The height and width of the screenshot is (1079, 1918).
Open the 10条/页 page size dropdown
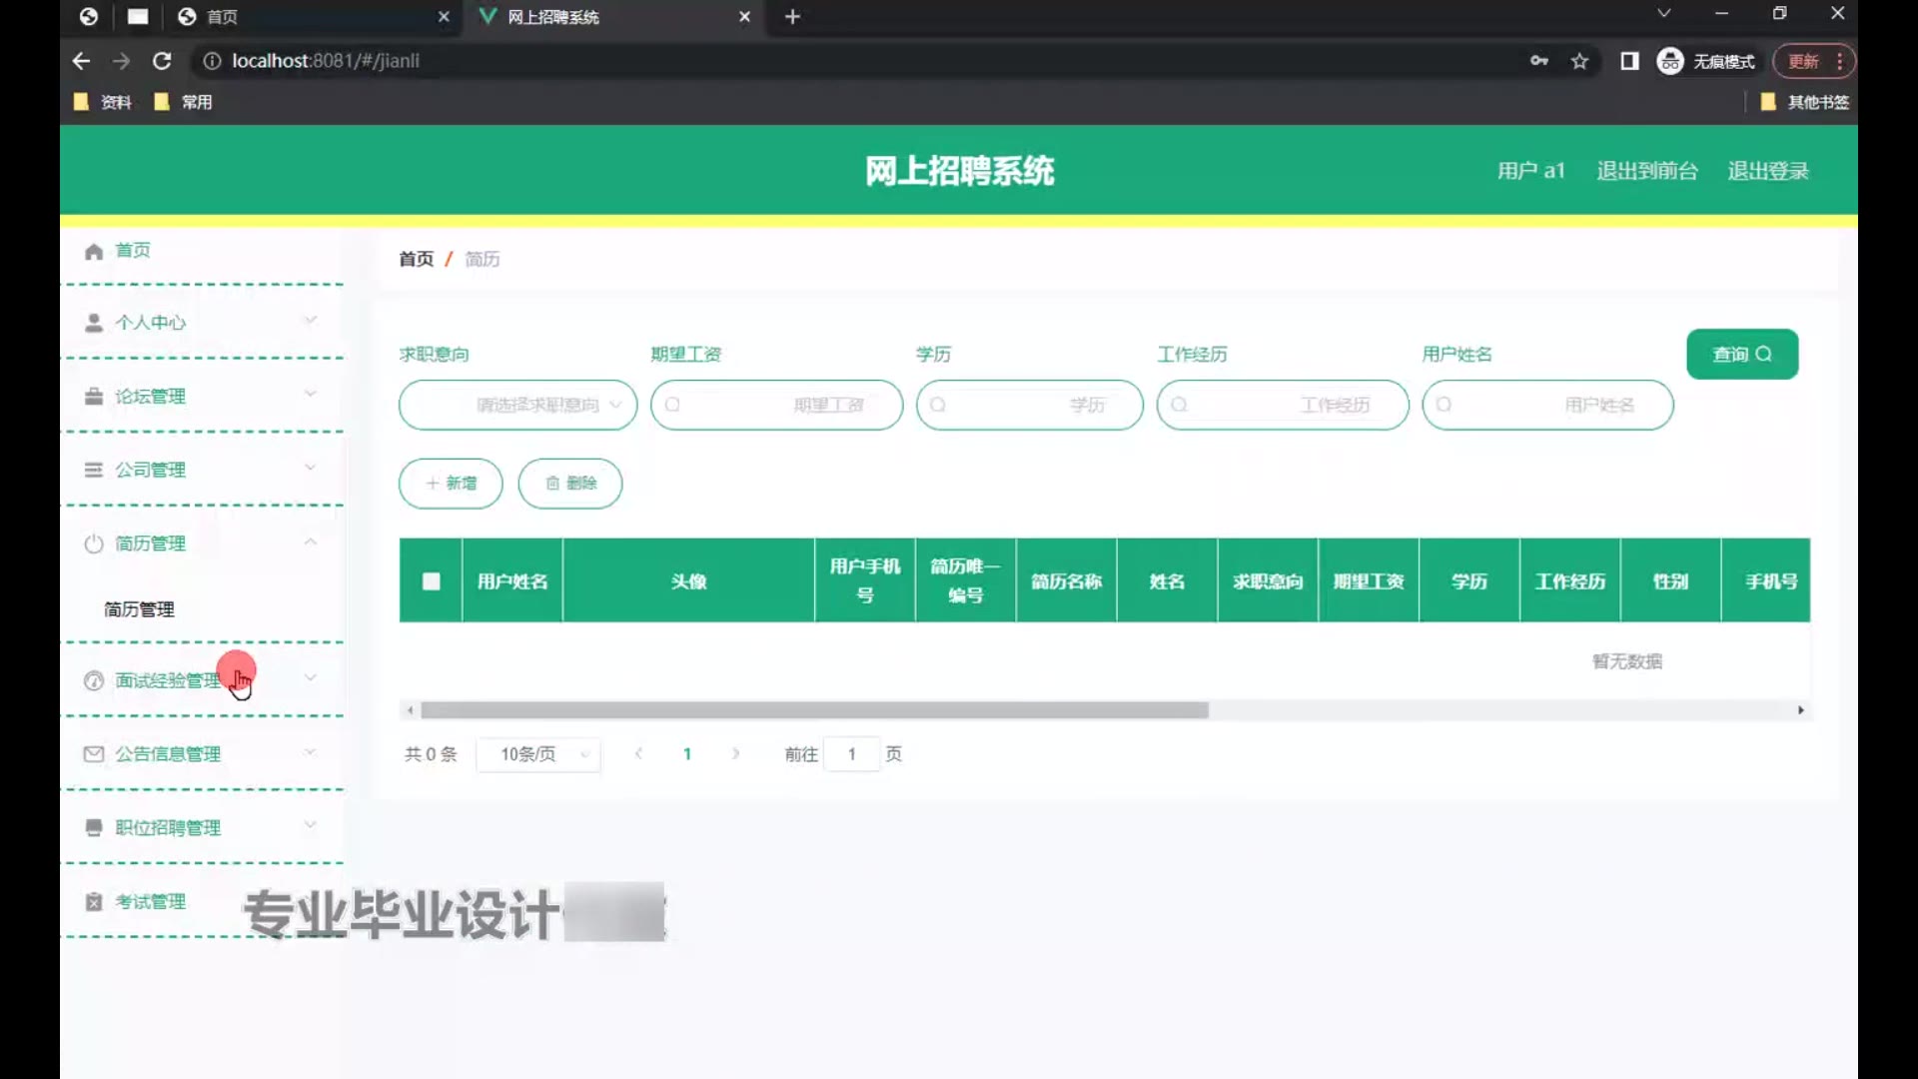[x=538, y=754]
